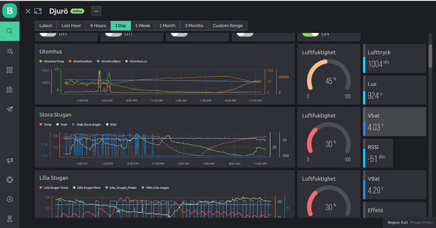Toggle the leftmost Off switch
The height and width of the screenshot is (228, 436).
[x=48, y=34]
